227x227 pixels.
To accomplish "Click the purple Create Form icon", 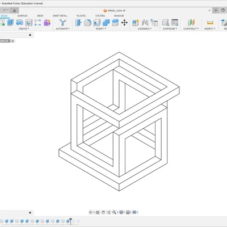I will pos(47,23).
